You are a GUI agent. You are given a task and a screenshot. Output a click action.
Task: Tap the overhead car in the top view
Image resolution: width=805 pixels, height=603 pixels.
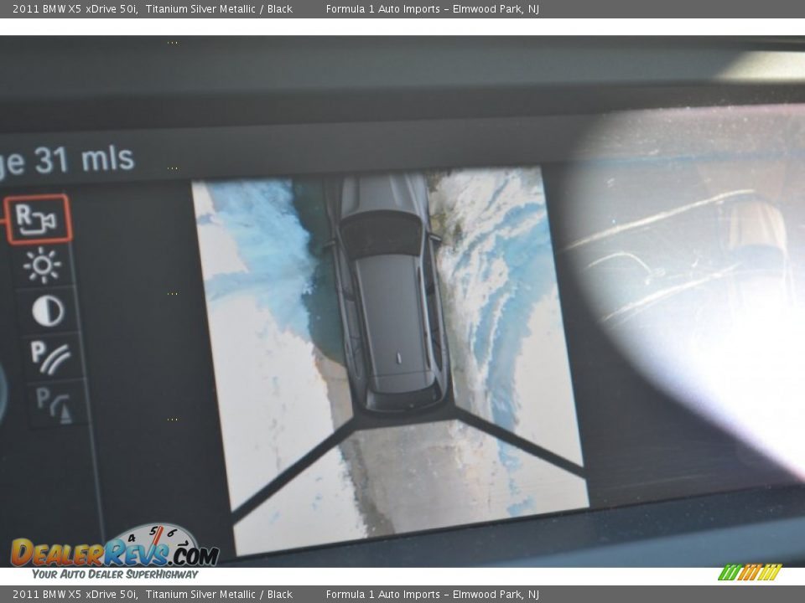pyautogui.click(x=388, y=293)
